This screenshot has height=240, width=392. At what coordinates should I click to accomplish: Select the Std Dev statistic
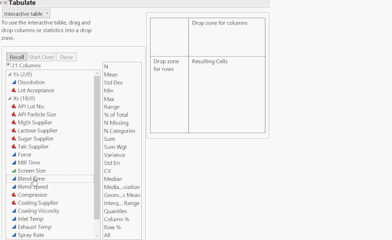click(113, 82)
